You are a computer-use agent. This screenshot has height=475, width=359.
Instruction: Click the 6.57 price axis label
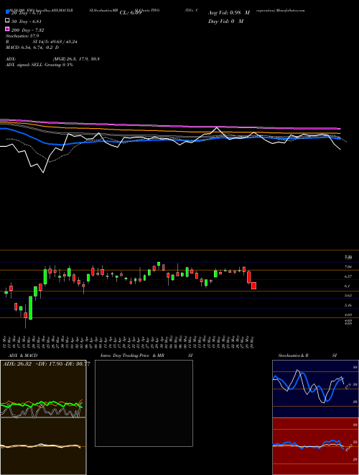[348, 276]
